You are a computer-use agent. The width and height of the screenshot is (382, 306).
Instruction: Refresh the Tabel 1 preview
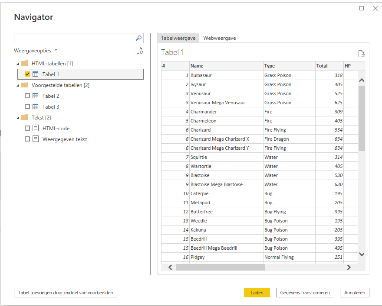tap(362, 54)
